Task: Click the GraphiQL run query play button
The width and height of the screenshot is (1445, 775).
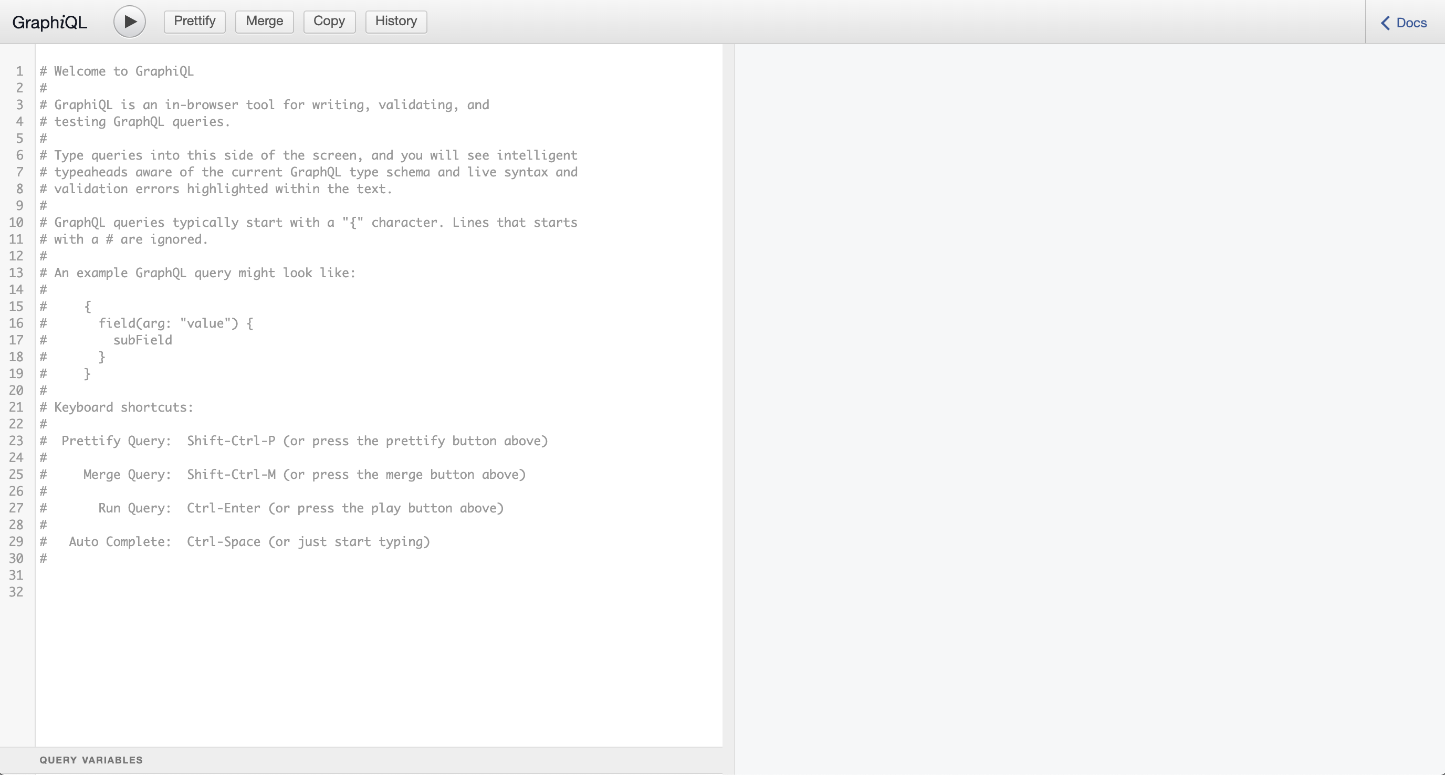Action: pyautogui.click(x=130, y=21)
